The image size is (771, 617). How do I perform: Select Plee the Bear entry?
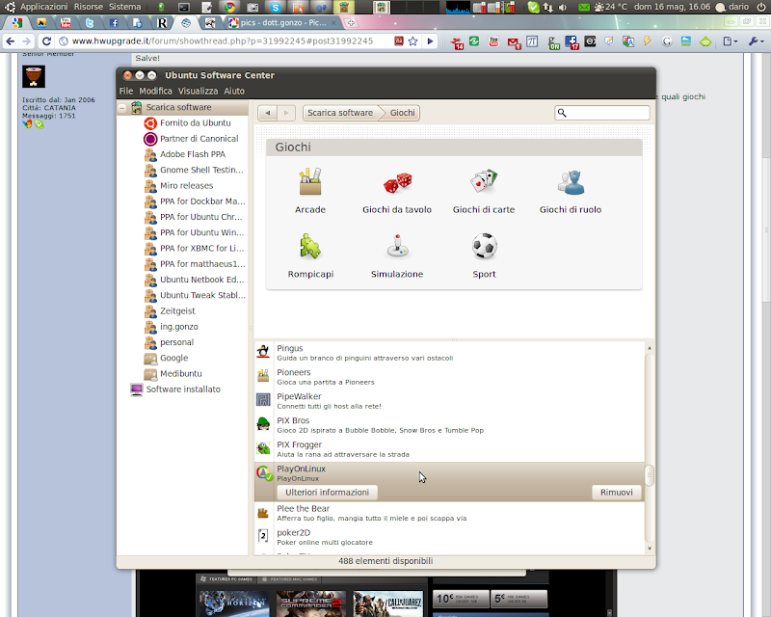pos(449,513)
